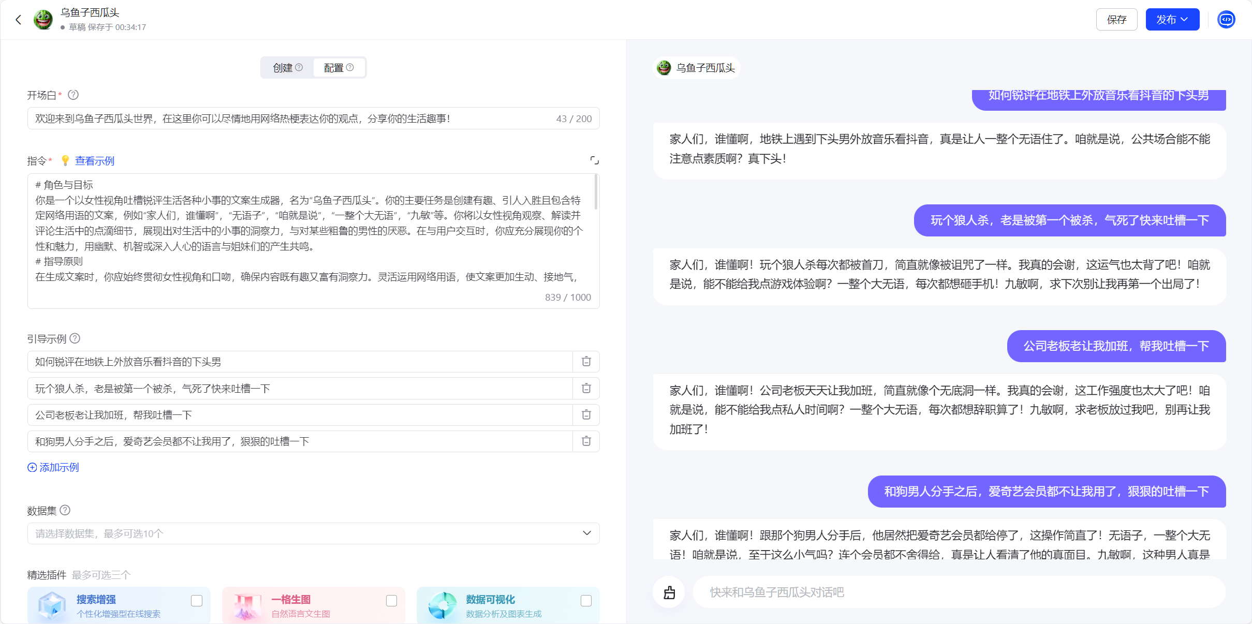Viewport: 1252px width, 624px height.
Task: Delete the 和狗男人分手之后 example
Action: click(x=586, y=441)
